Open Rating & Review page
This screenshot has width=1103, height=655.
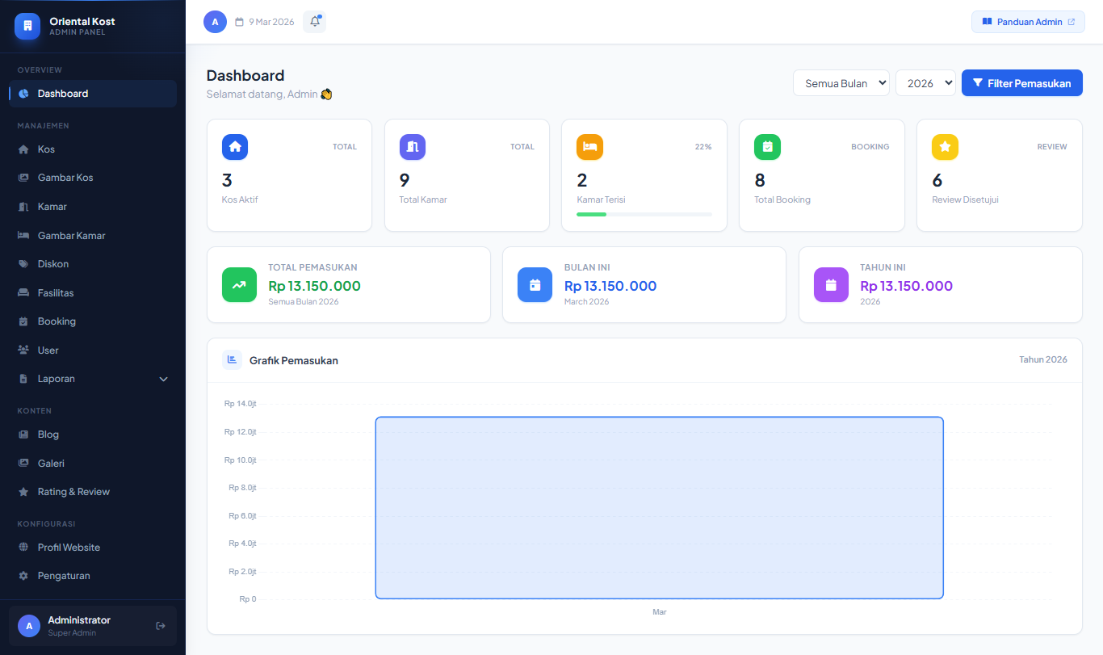[x=73, y=492]
